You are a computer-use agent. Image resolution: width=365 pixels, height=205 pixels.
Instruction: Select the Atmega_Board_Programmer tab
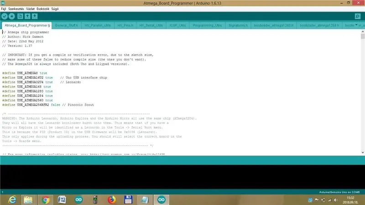tap(27, 26)
